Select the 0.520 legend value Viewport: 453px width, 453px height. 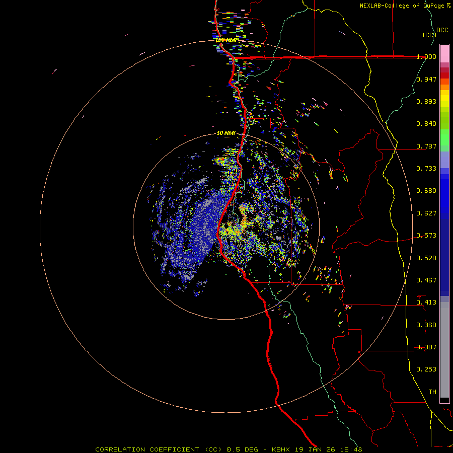tap(426, 258)
